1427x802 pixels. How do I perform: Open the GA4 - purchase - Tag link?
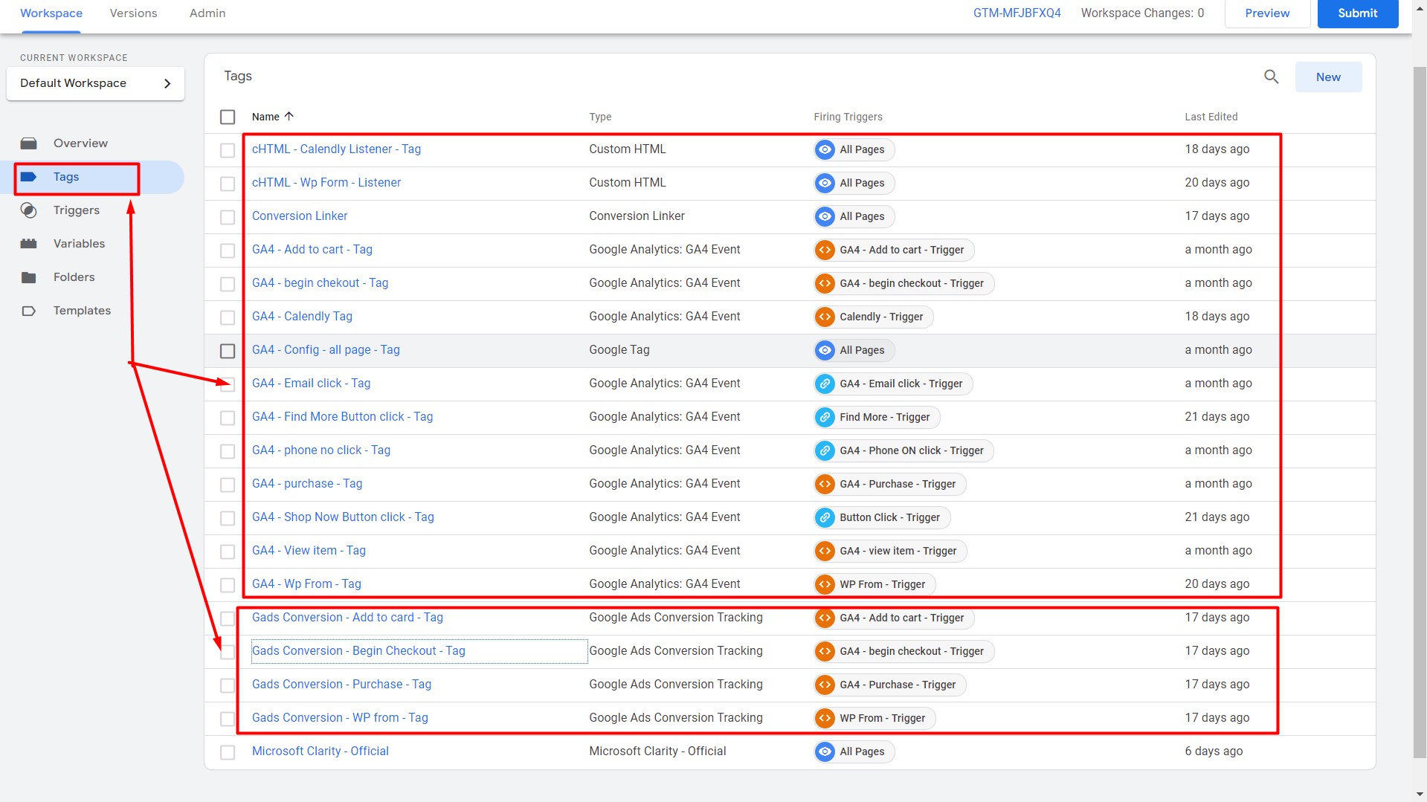coord(307,484)
